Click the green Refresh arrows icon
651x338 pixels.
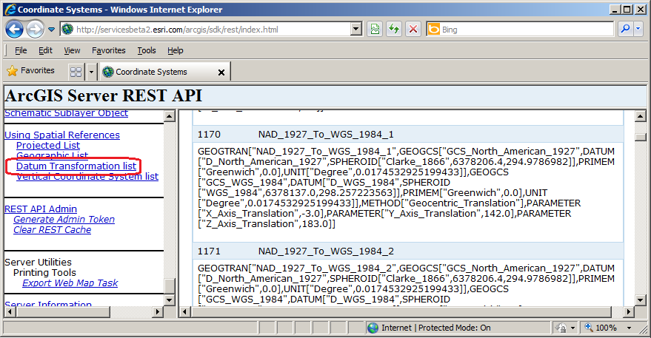pos(394,30)
